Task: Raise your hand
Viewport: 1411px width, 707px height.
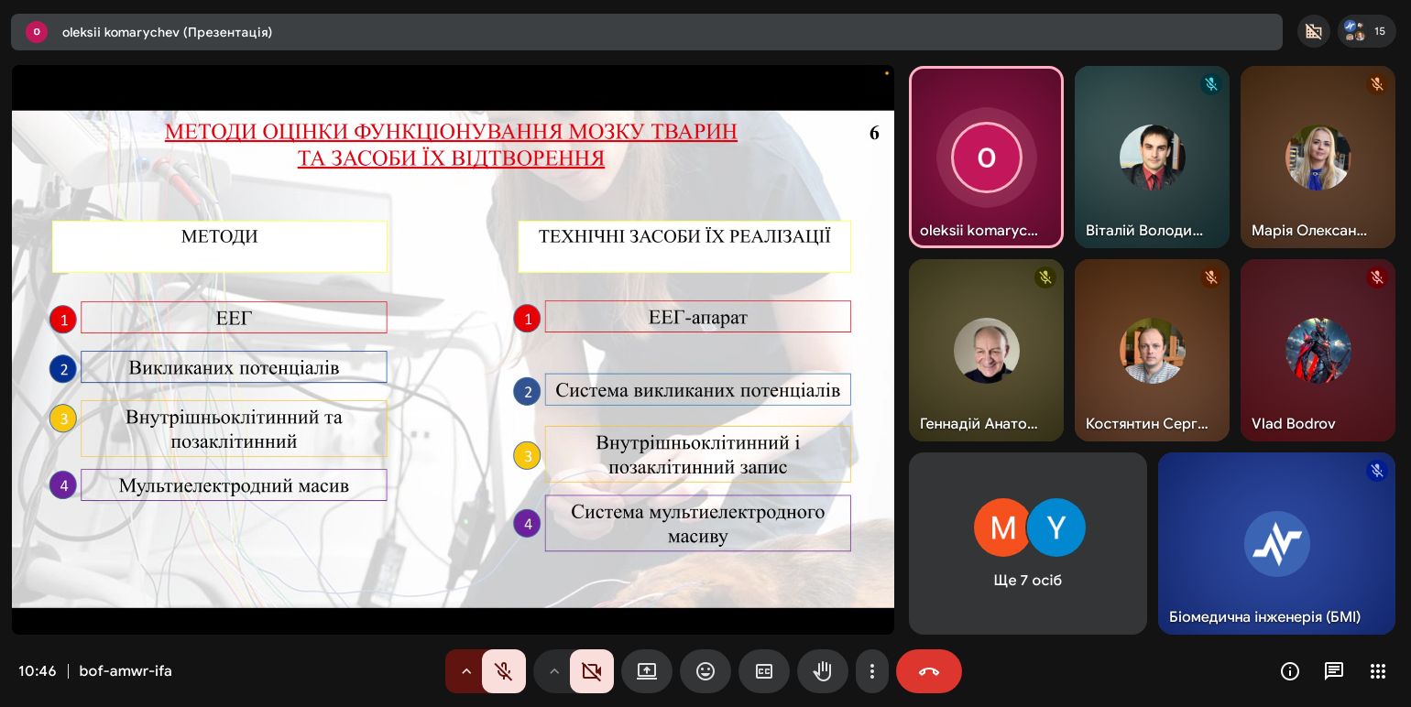Action: [823, 671]
